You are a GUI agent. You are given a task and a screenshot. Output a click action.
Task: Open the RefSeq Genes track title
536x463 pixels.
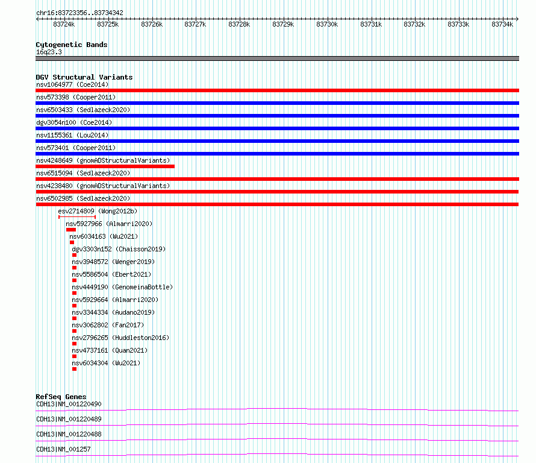point(61,397)
